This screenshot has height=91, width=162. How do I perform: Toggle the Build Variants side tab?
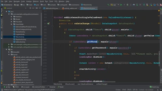2,66
